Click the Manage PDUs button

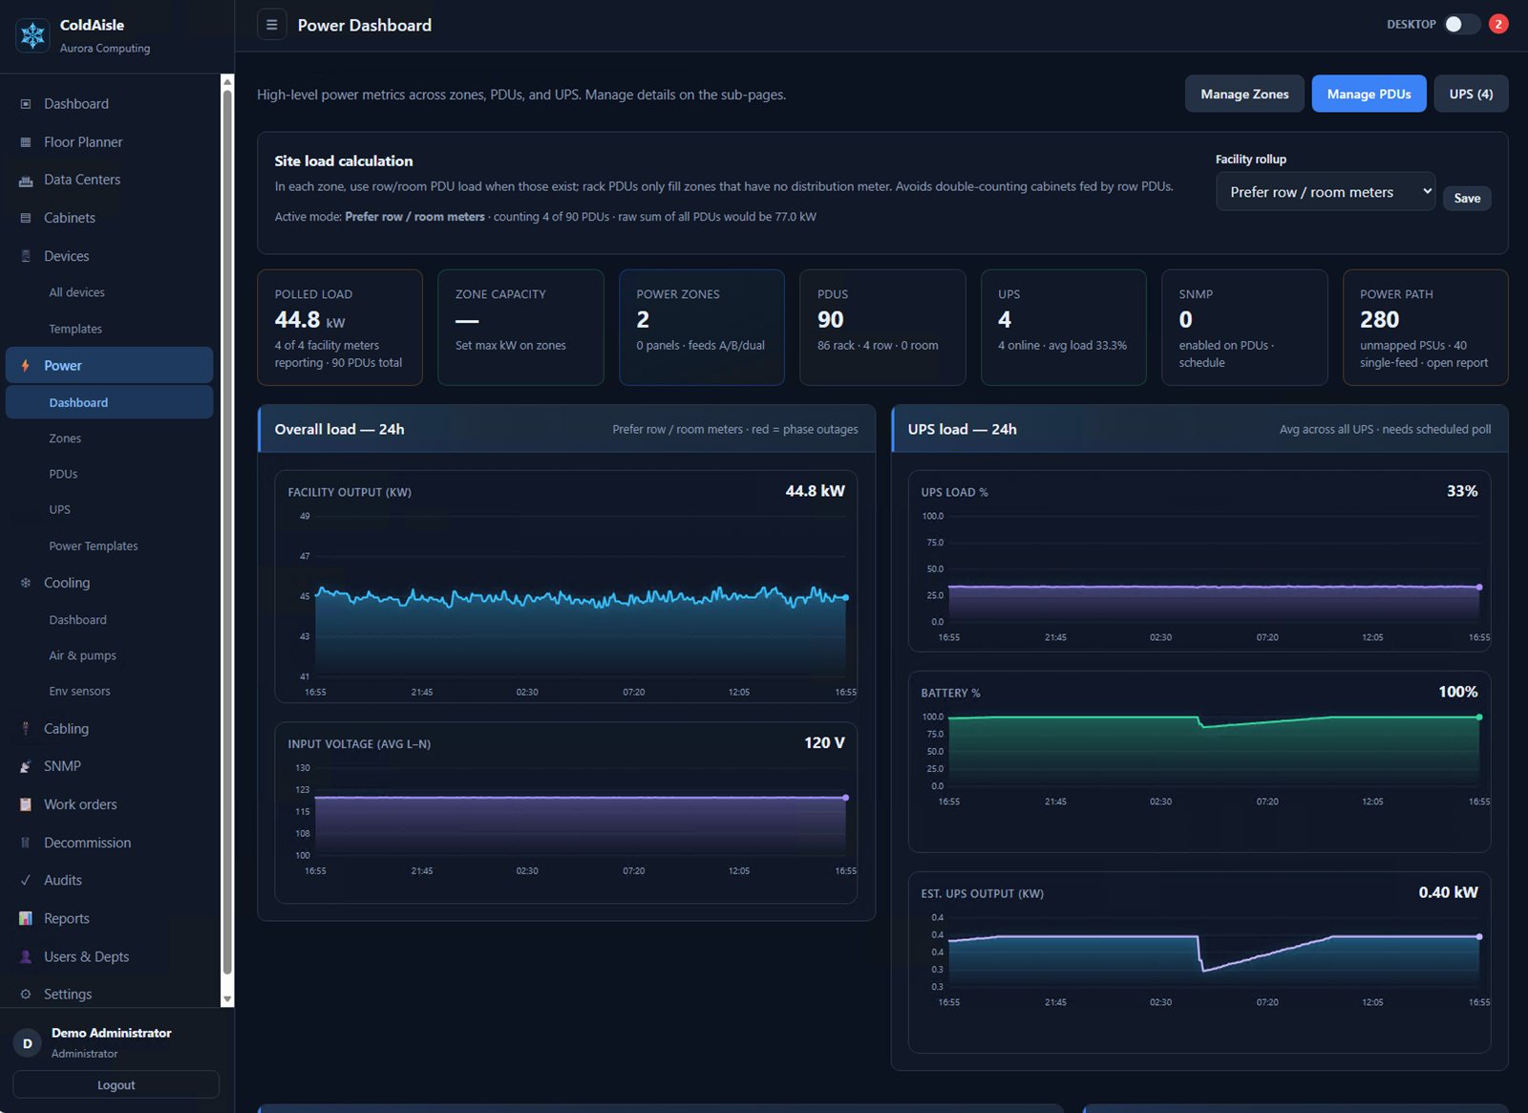click(1369, 94)
